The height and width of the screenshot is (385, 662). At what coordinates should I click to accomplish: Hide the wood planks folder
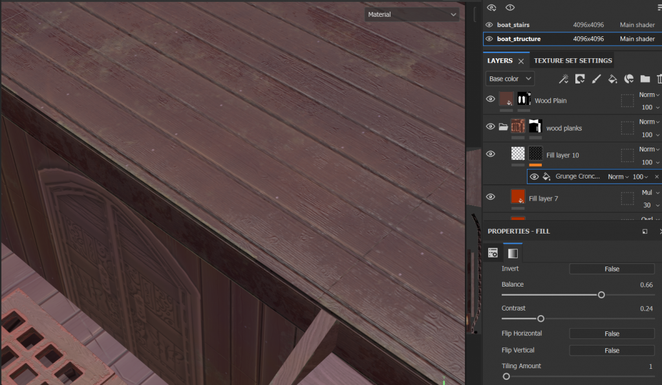tap(491, 126)
